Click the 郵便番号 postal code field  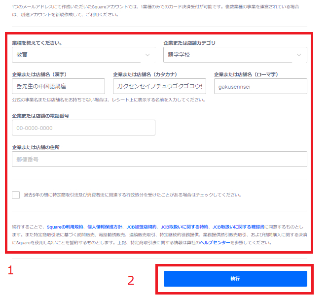[159, 159]
